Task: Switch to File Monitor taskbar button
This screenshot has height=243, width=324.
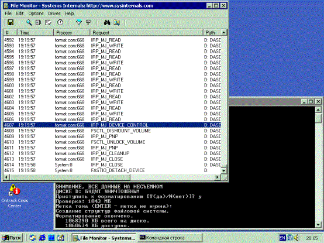Action: pyautogui.click(x=104, y=238)
